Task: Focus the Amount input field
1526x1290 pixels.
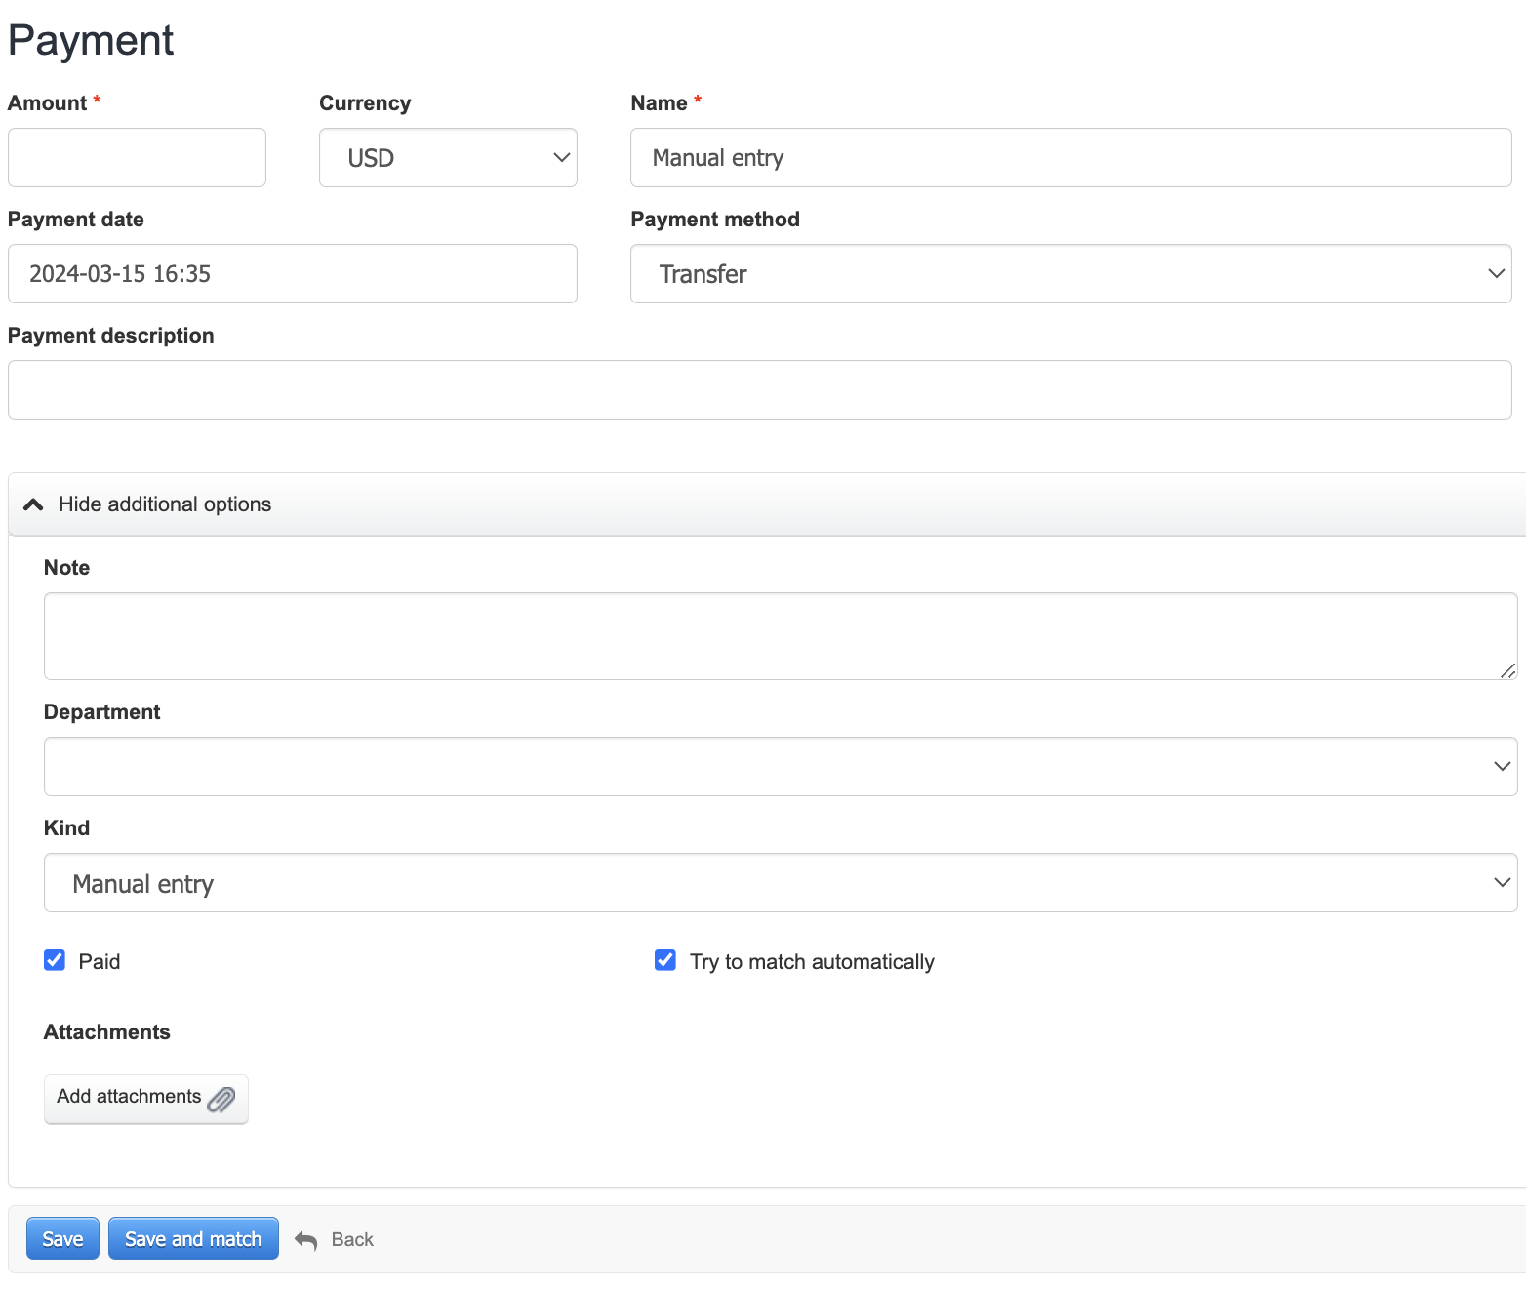Action: (137, 158)
